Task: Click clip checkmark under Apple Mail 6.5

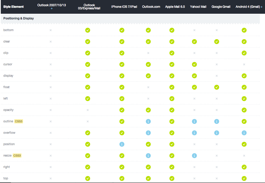Action: point(172,53)
